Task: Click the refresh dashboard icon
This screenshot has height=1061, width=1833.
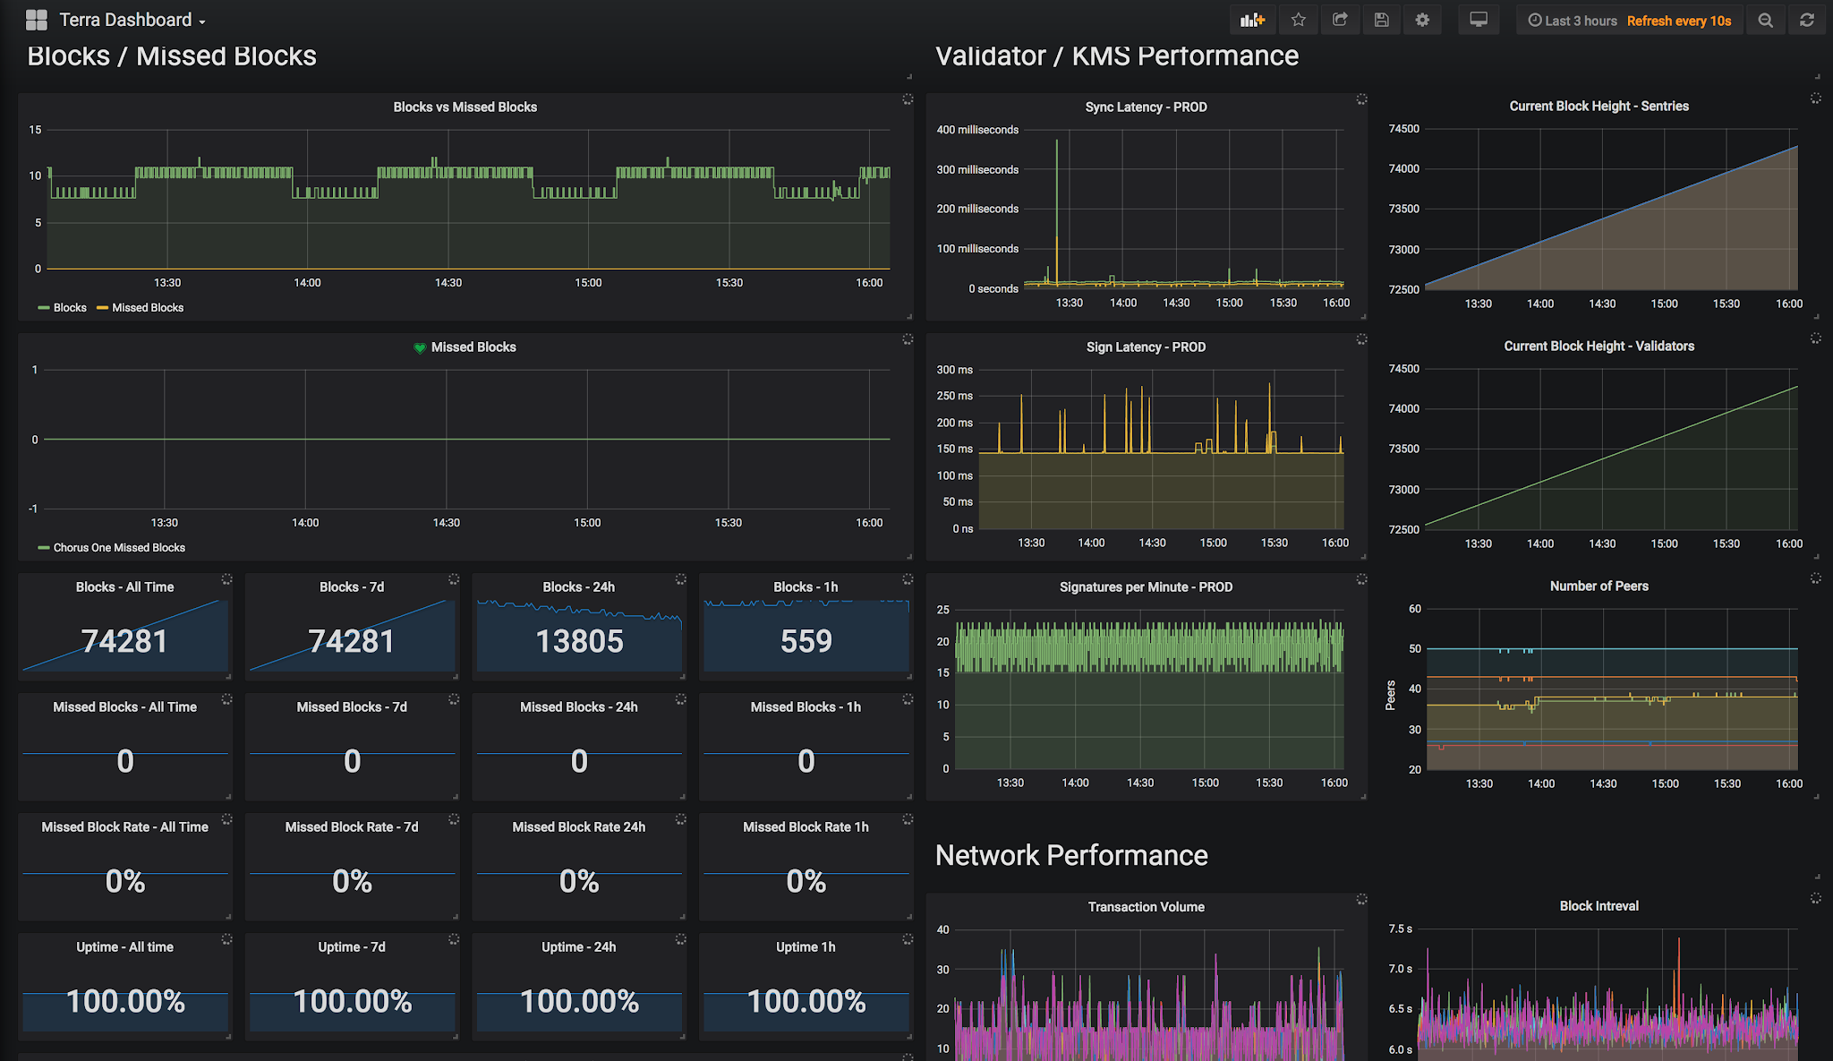Action: tap(1807, 20)
